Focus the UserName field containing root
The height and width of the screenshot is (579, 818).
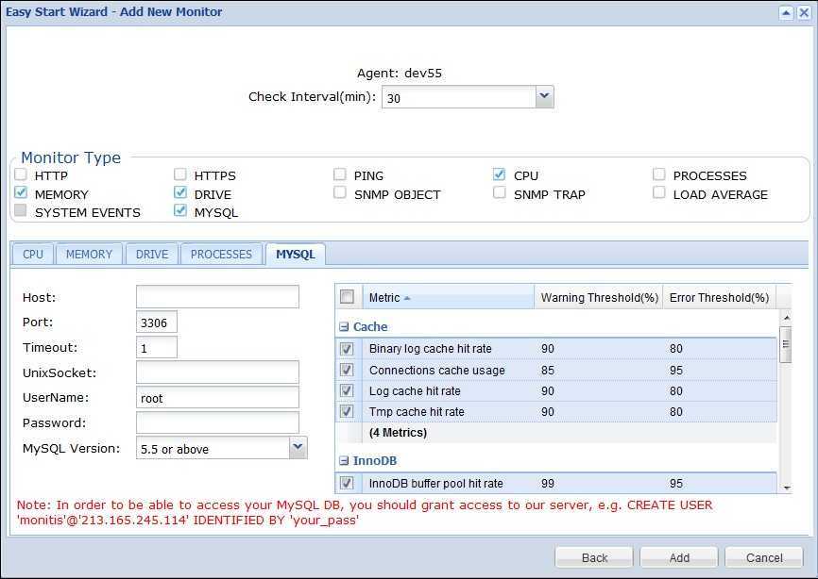click(x=217, y=397)
